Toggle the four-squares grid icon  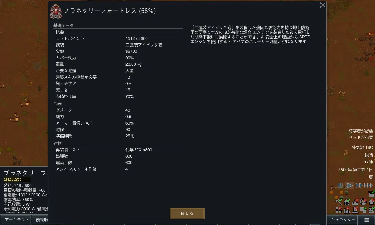pyautogui.click(x=339, y=210)
